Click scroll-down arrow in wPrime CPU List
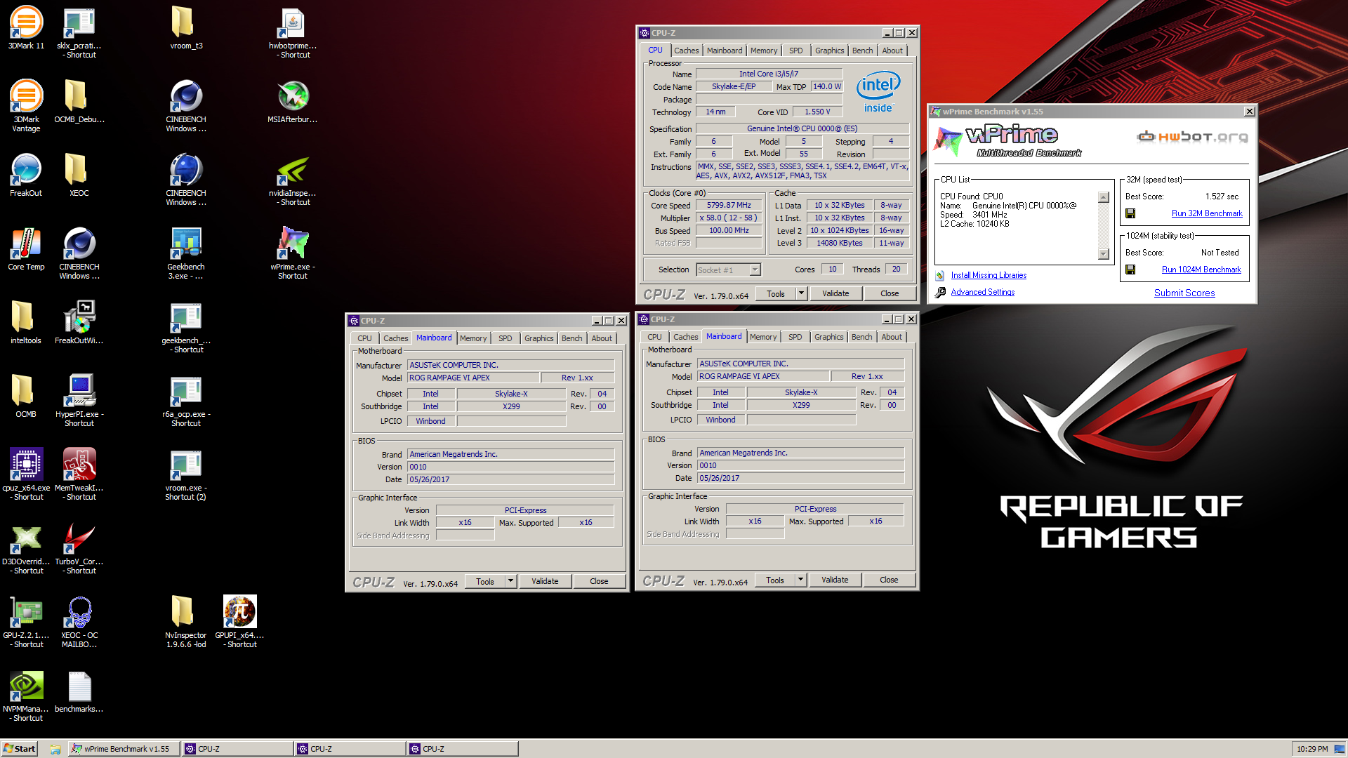Screen dimensions: 1348x758 click(1103, 254)
